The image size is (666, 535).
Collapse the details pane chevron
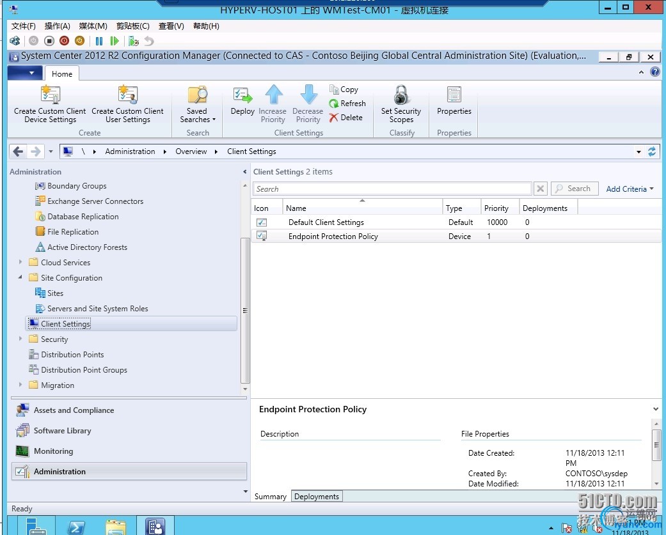pos(655,409)
